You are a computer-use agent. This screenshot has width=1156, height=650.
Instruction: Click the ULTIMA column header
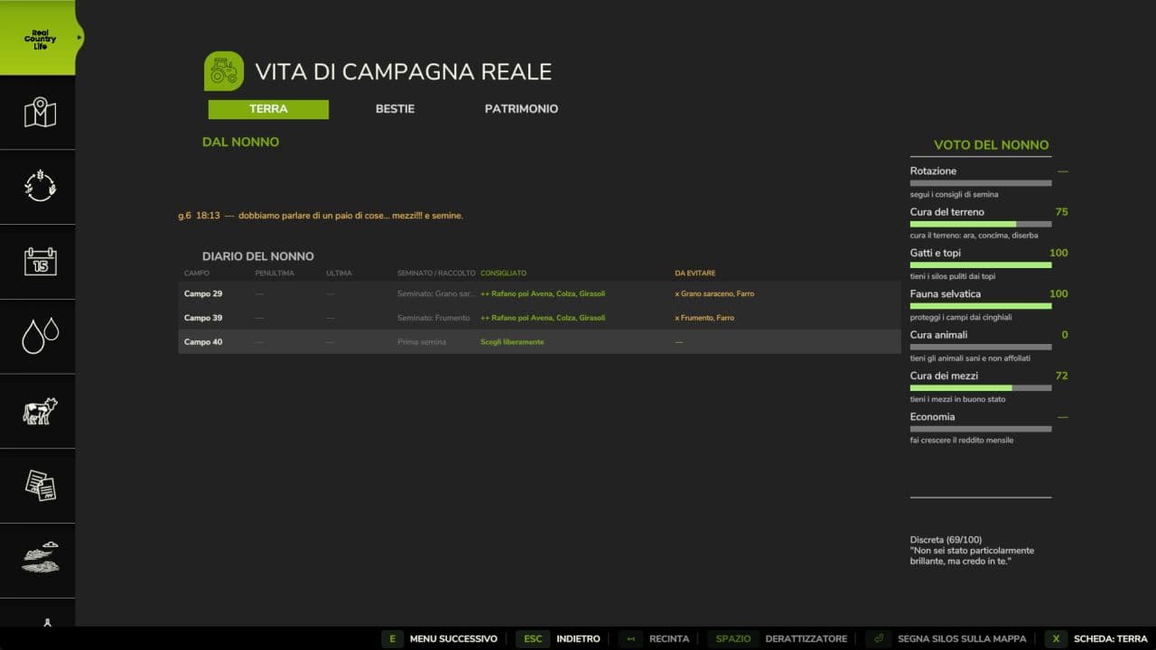(x=339, y=274)
